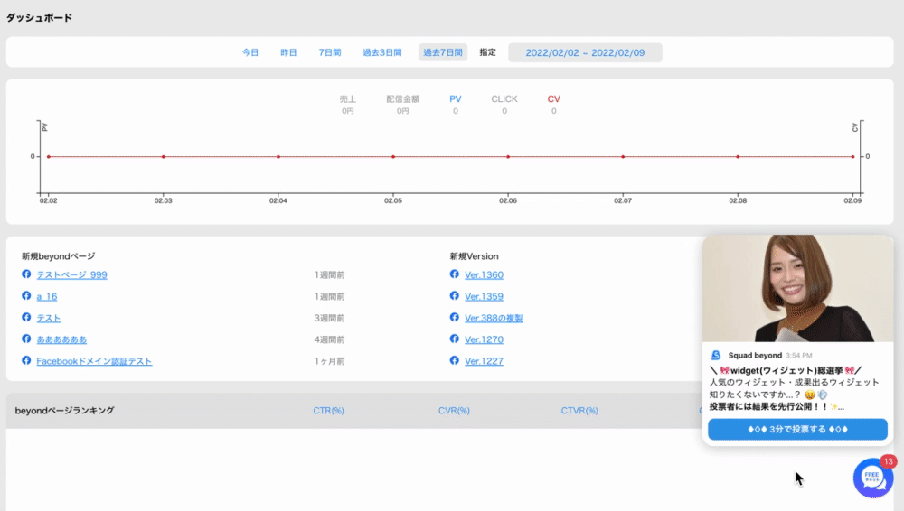Click the 新規beyondページ heading
Viewport: 904px width, 511px height.
pos(58,256)
